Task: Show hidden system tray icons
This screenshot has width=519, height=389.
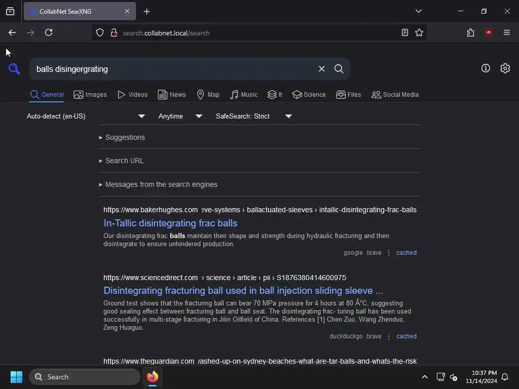Action: 425,377
